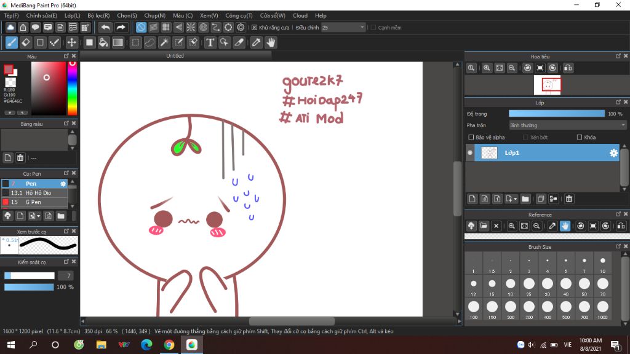Turn off snap guide

(x=141, y=27)
